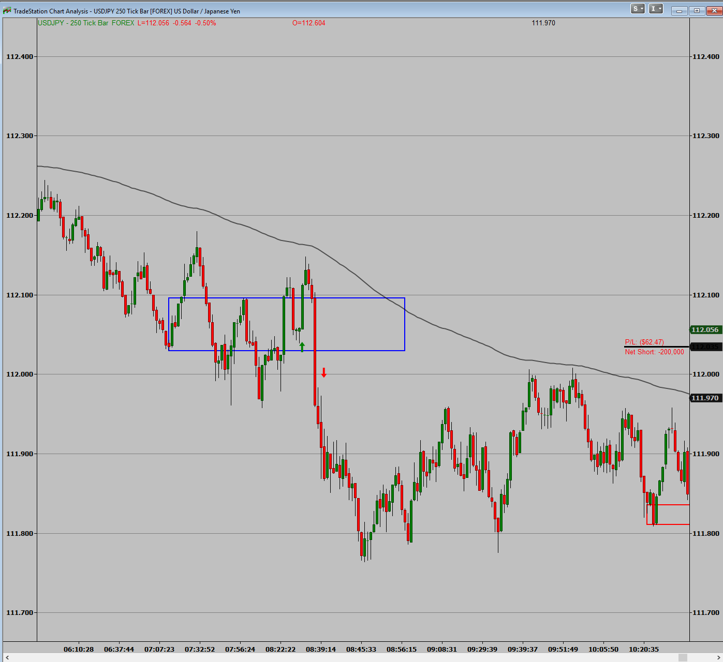
Task: Click 112.100 on the left price axis
Action: coord(20,295)
